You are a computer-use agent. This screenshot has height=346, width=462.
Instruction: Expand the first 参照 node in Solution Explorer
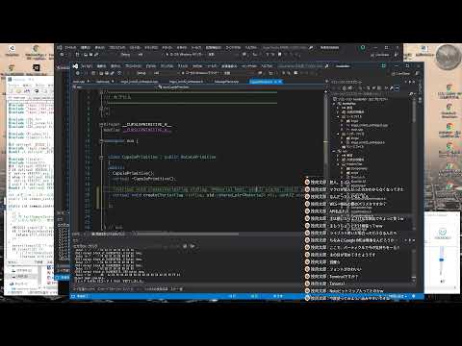pyautogui.click(x=338, y=108)
